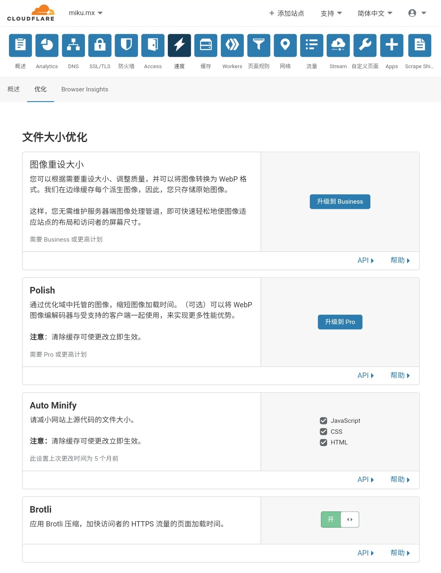Click the 升级到 Business button
Viewport: 441px width, 573px height.
pyautogui.click(x=340, y=202)
